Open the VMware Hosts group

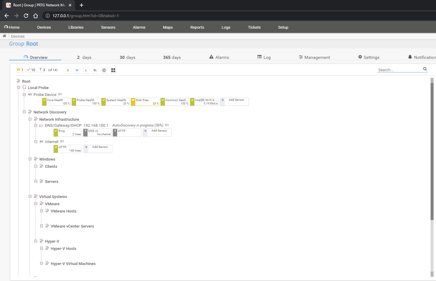64,211
